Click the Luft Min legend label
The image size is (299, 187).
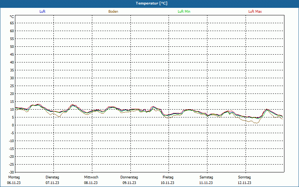[x=184, y=12]
